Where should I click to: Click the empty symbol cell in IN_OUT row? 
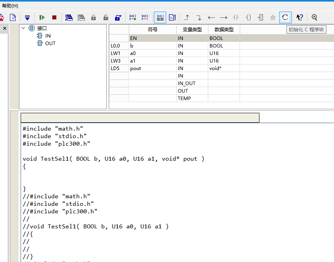pos(152,83)
